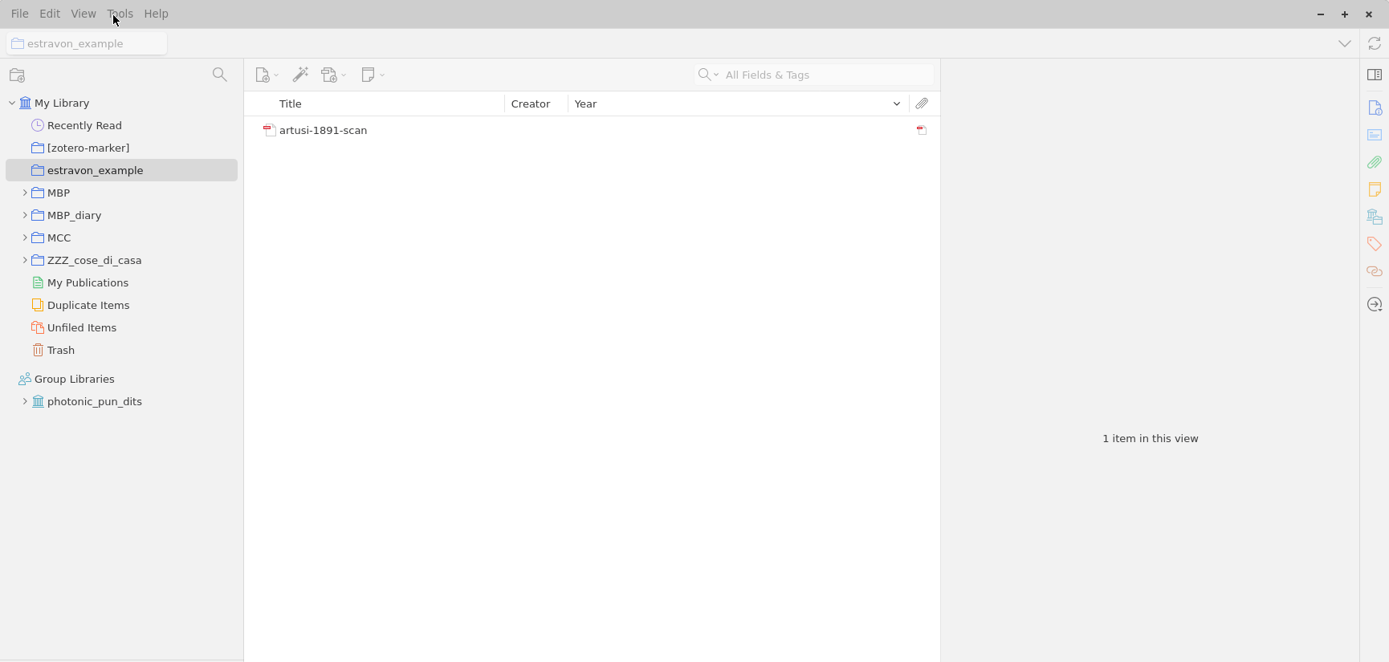Open the File menu
1389x662 pixels.
pyautogui.click(x=19, y=14)
